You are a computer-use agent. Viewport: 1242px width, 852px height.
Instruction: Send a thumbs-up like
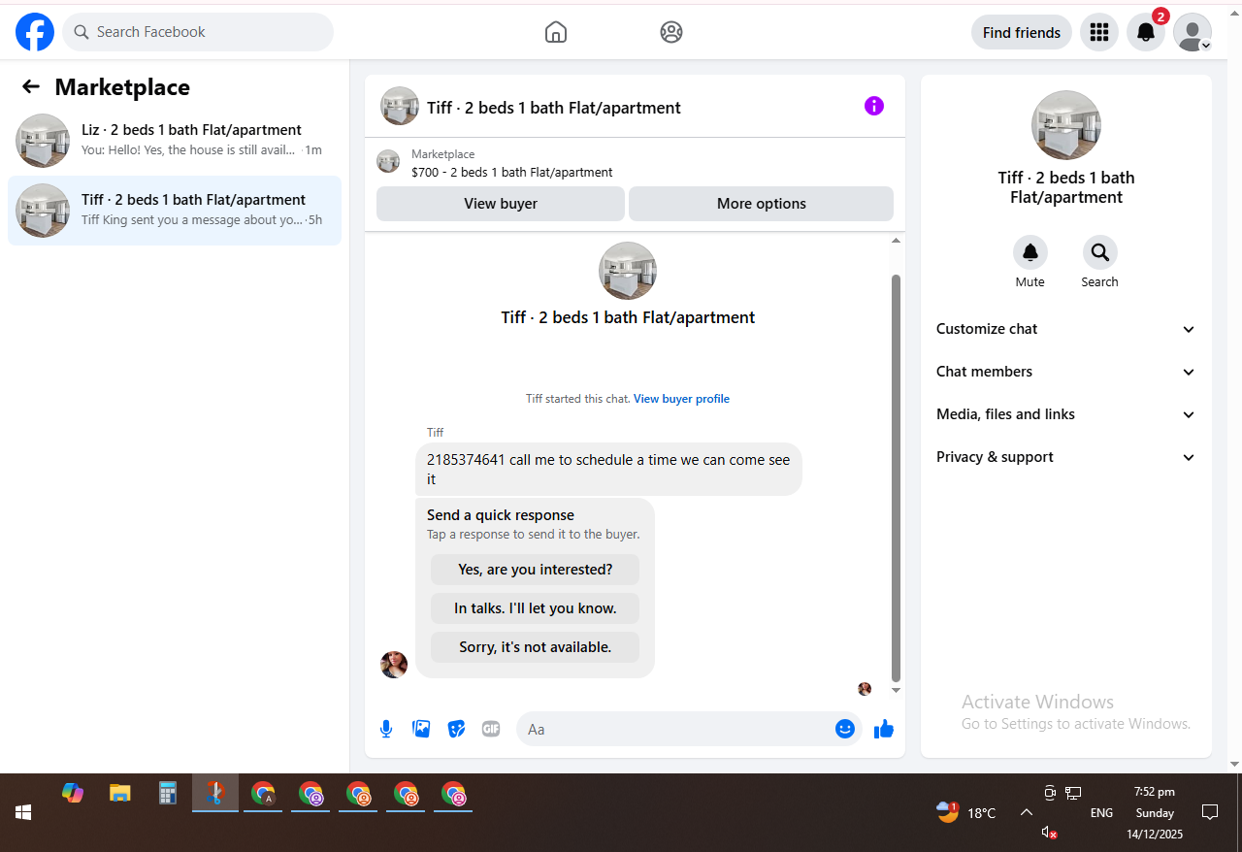[x=883, y=729]
